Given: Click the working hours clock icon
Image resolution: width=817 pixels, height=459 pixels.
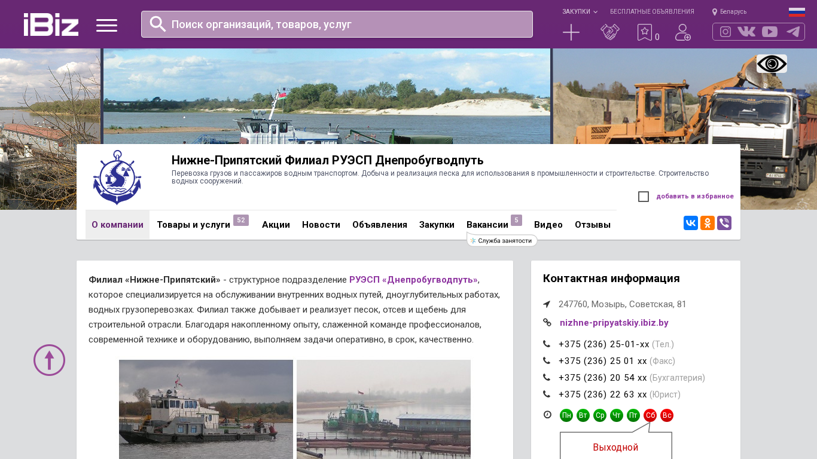Looking at the screenshot, I should click(x=547, y=415).
